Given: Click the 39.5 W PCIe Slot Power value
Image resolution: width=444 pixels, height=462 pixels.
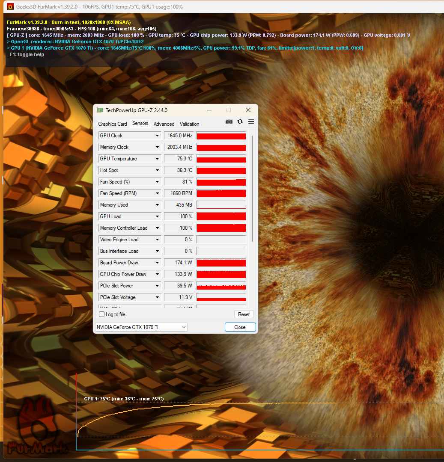Looking at the screenshot, I should point(179,286).
